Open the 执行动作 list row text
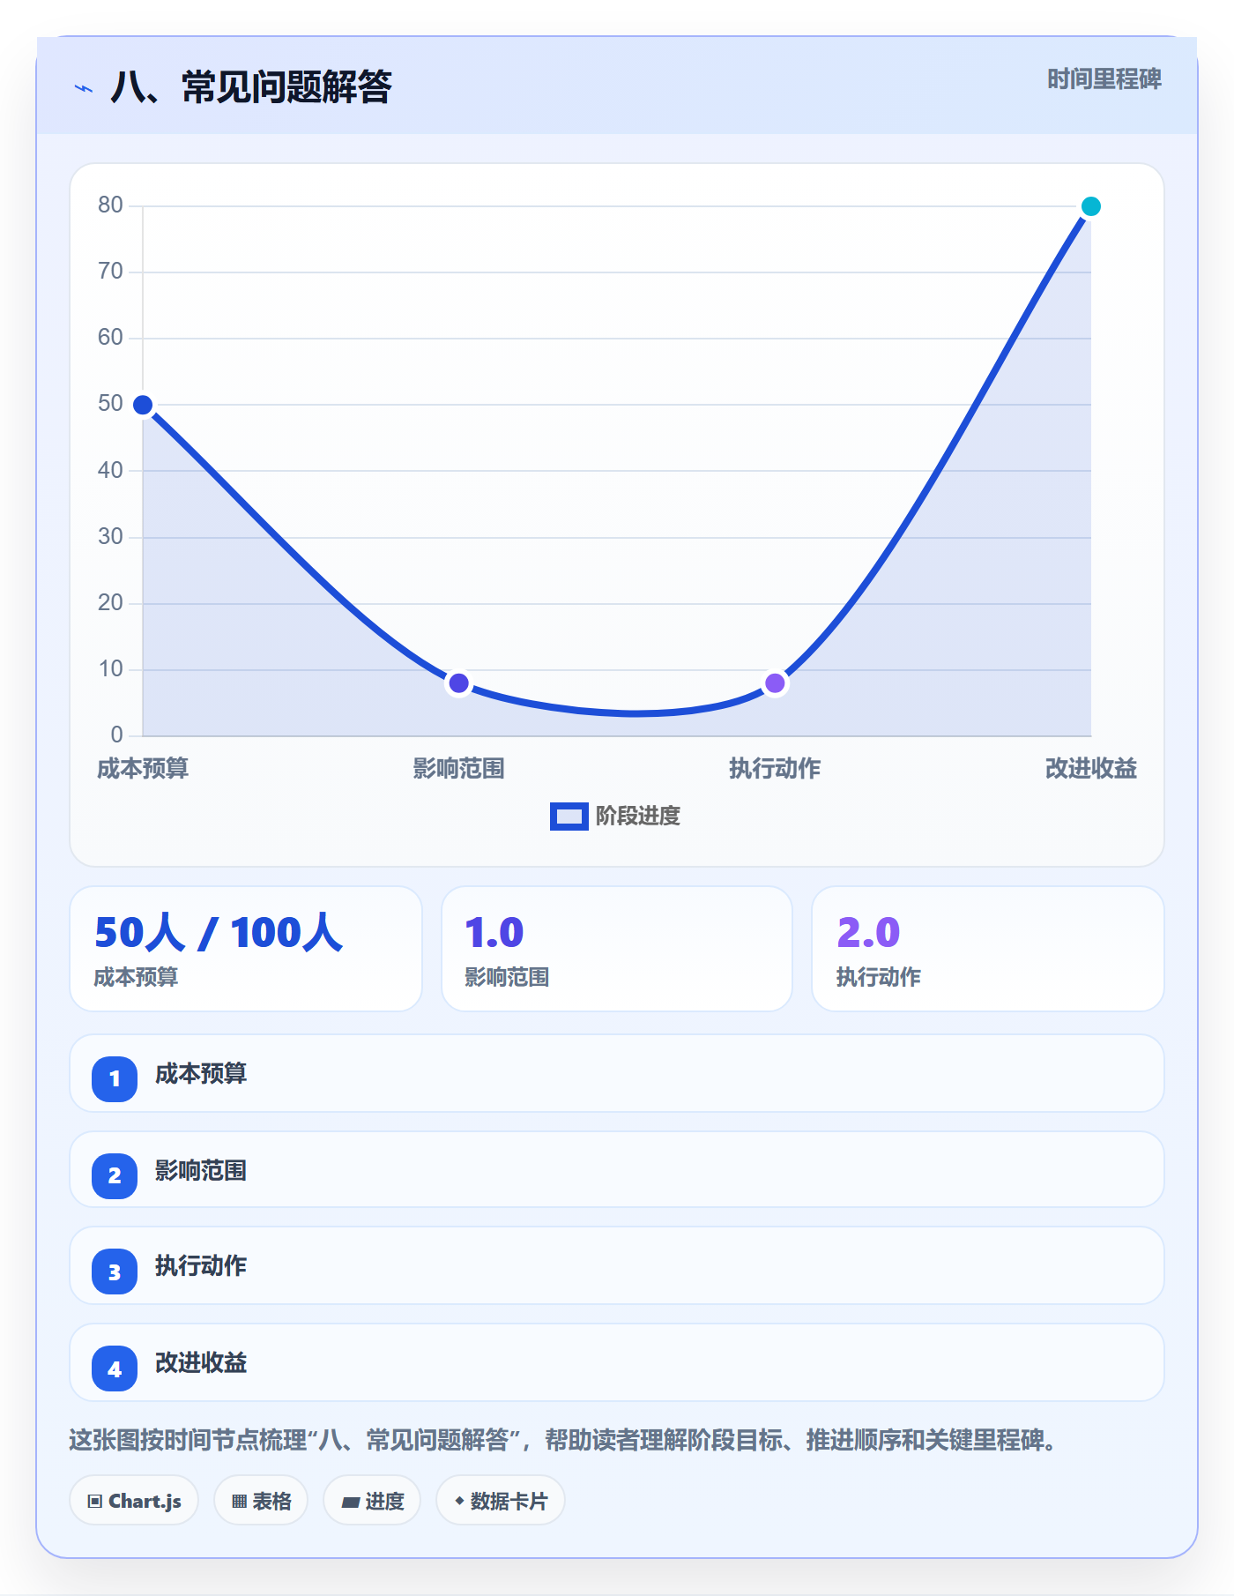Viewport: 1234px width, 1596px height. click(201, 1266)
